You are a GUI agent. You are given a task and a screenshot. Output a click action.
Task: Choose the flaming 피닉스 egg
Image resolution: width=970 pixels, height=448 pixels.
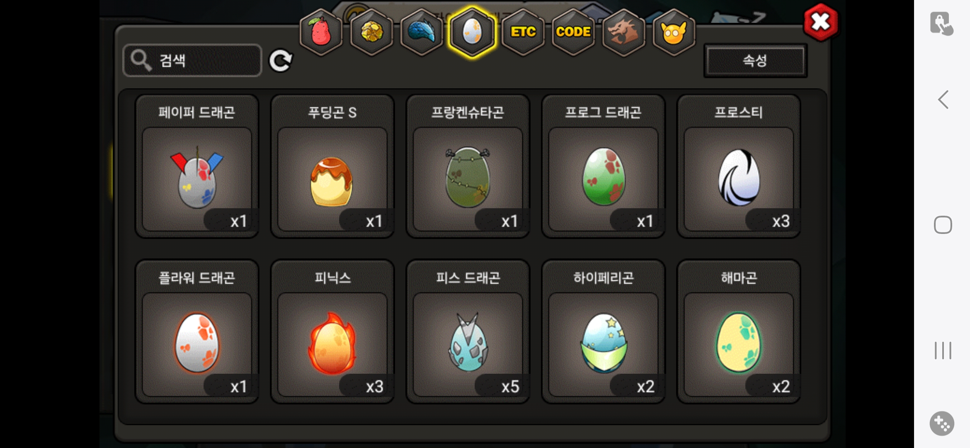pyautogui.click(x=332, y=332)
